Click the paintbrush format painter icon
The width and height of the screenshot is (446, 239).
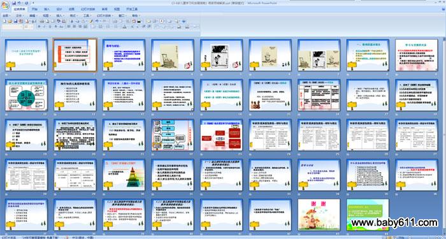click(x=90, y=21)
